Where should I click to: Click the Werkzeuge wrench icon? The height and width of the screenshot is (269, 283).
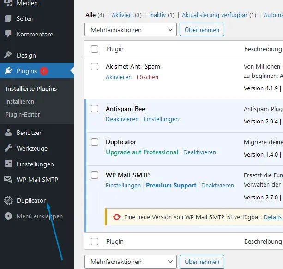[x=8, y=148]
